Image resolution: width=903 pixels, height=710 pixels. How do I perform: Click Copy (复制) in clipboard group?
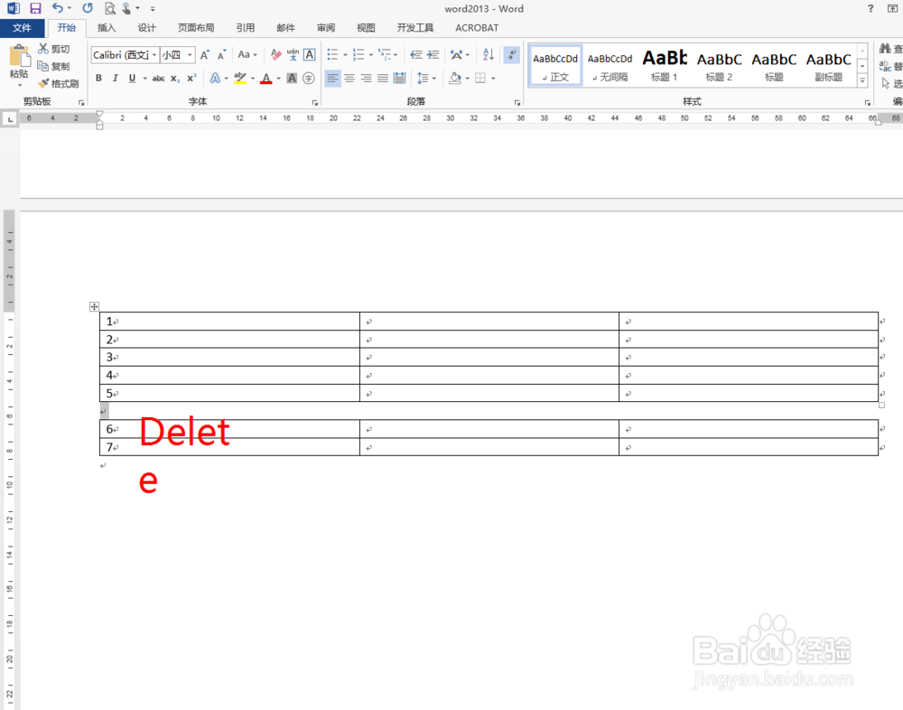click(53, 66)
